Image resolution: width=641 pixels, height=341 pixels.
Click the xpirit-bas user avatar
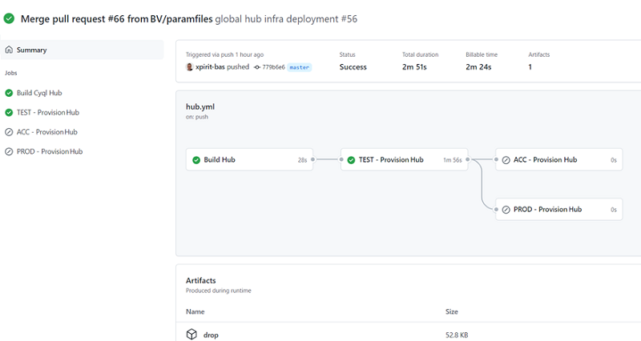[x=190, y=67]
